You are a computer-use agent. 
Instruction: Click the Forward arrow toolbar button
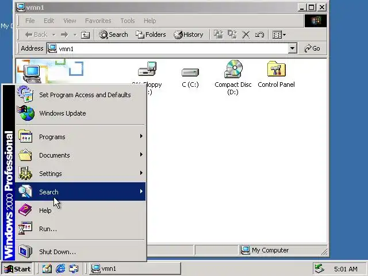point(64,34)
